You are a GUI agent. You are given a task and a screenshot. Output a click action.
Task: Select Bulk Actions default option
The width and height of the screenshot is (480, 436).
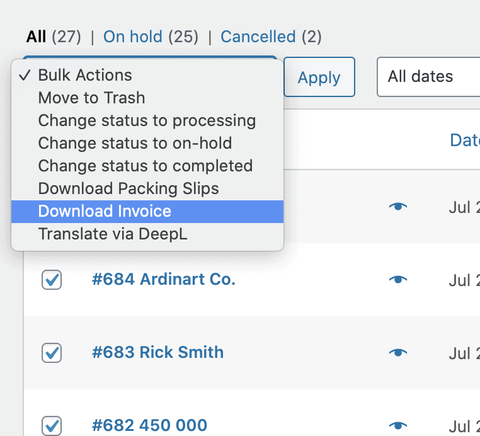(x=85, y=75)
